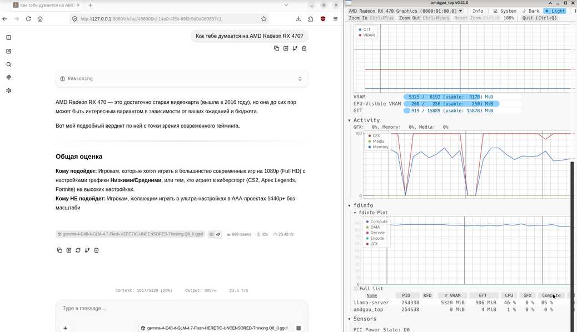Add an attachment with the plus button
Screen dimensions: 577x332
[65, 328]
